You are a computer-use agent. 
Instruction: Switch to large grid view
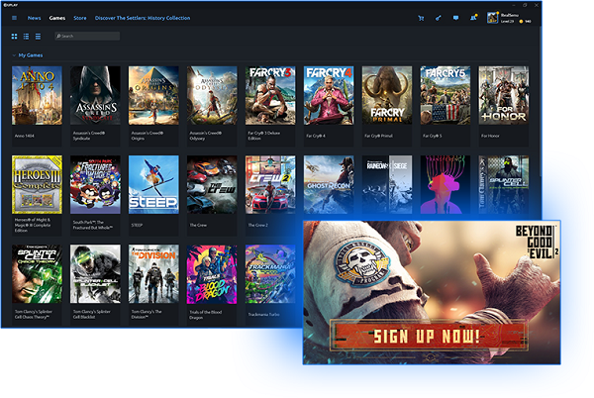point(14,36)
